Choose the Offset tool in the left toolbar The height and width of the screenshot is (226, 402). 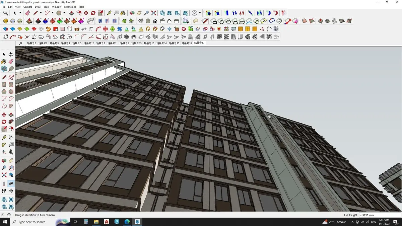pos(11,129)
